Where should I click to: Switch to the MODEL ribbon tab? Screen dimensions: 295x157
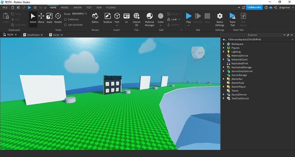[x=65, y=7]
